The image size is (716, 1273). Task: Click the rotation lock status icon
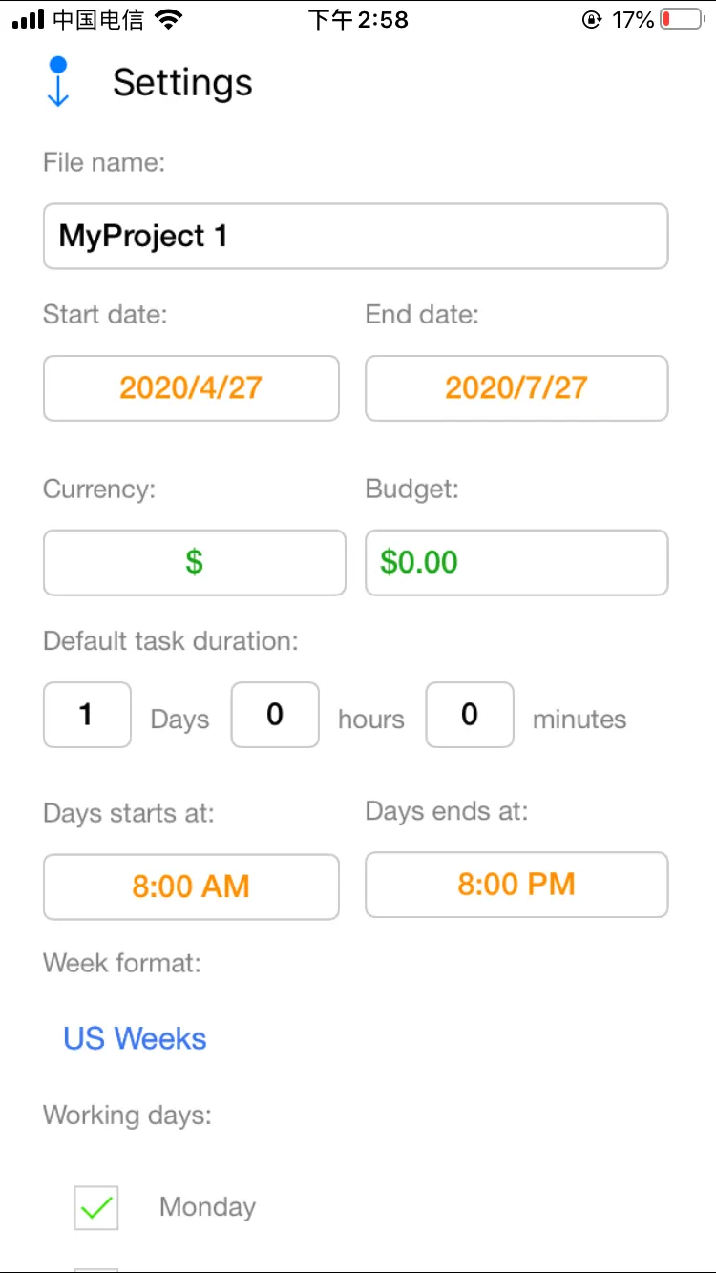click(593, 20)
